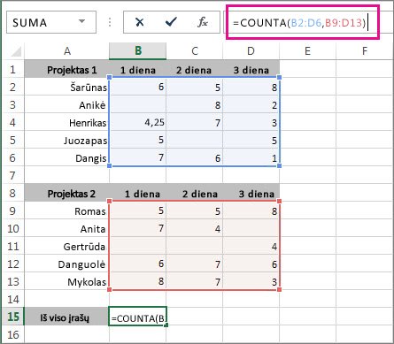This screenshot has width=394, height=344.
Task: Click the formula bar vertical dots handle
Action: (110, 22)
